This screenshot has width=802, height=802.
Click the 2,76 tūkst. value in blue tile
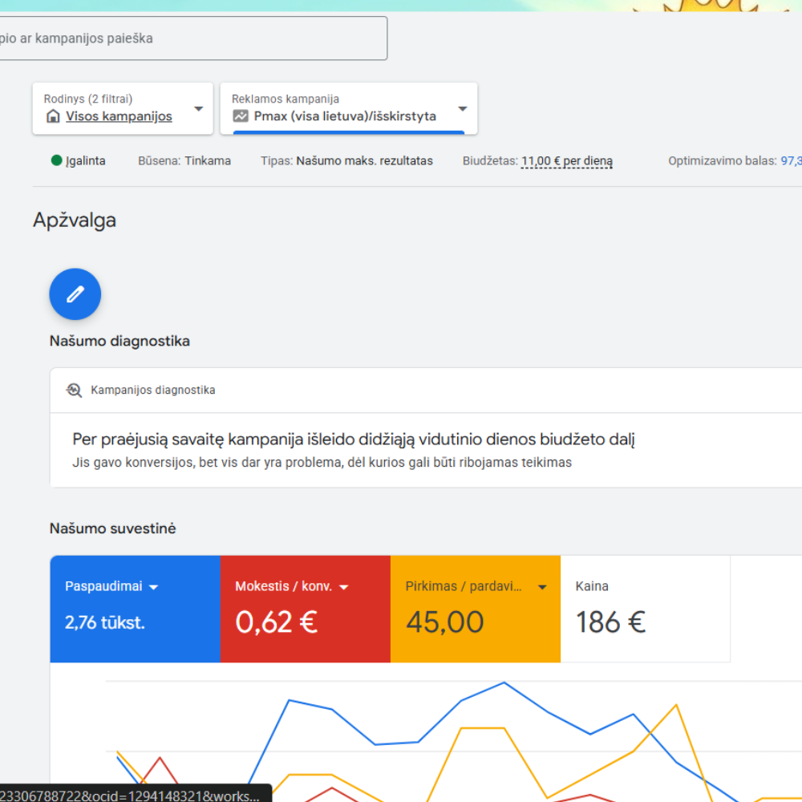[105, 622]
